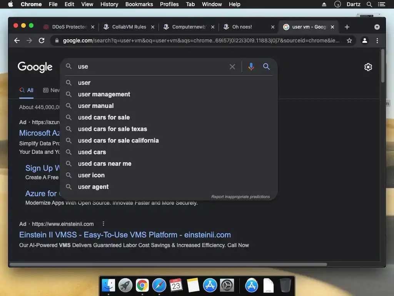Choose the 'user management' suggestion
The height and width of the screenshot is (296, 394).
pyautogui.click(x=169, y=94)
